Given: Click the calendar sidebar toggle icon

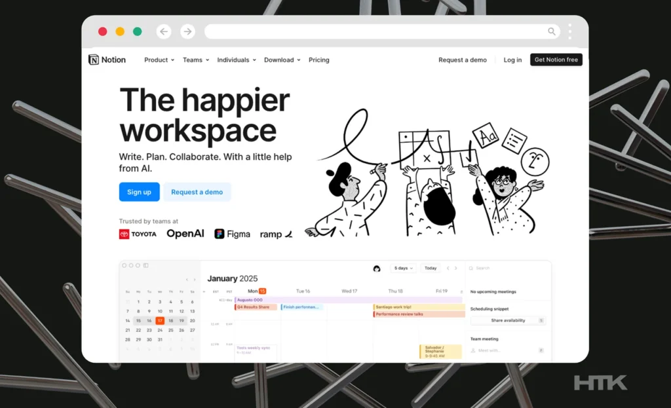Looking at the screenshot, I should (x=146, y=265).
